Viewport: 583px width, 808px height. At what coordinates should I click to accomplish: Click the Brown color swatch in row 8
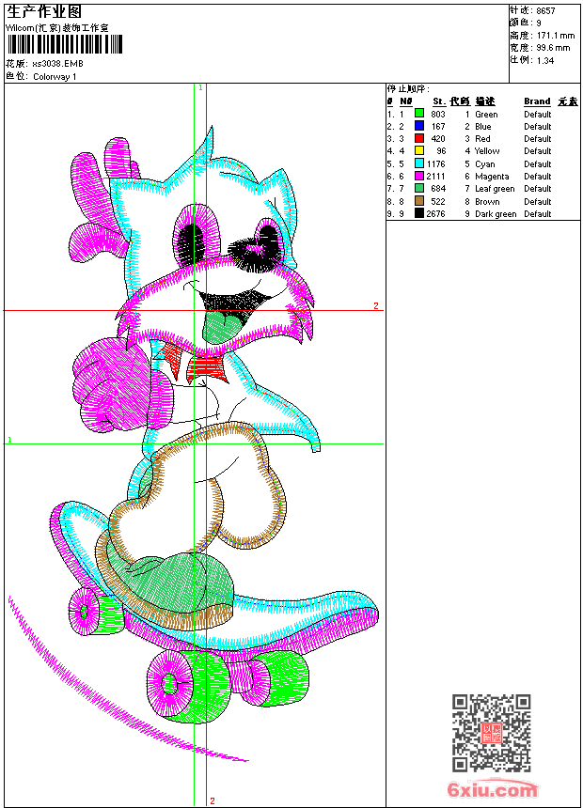click(419, 201)
